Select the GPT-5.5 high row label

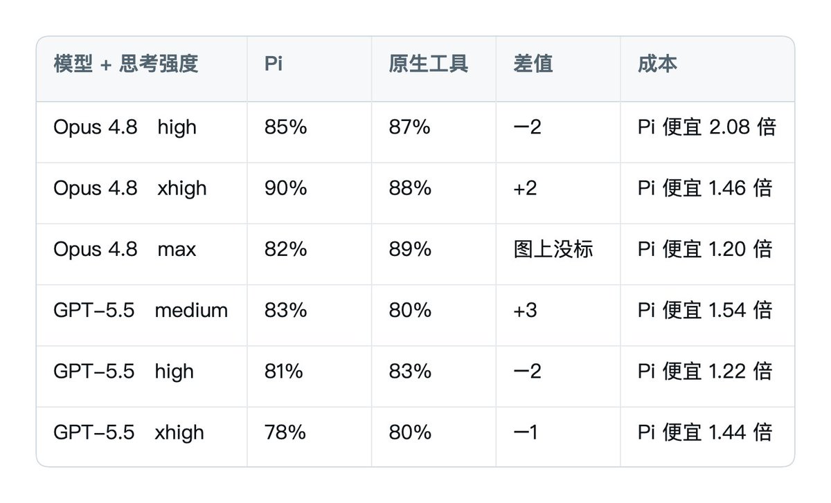click(123, 371)
